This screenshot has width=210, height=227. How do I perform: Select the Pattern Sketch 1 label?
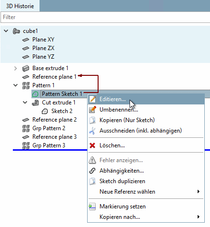62,94
